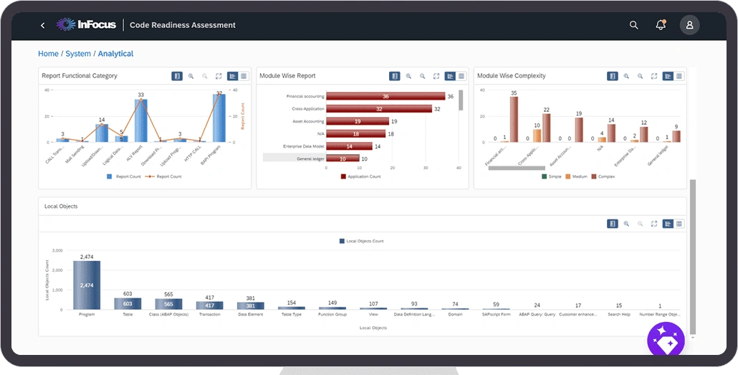Click the Financial accounting bar with 36
The width and height of the screenshot is (738, 375).
385,96
